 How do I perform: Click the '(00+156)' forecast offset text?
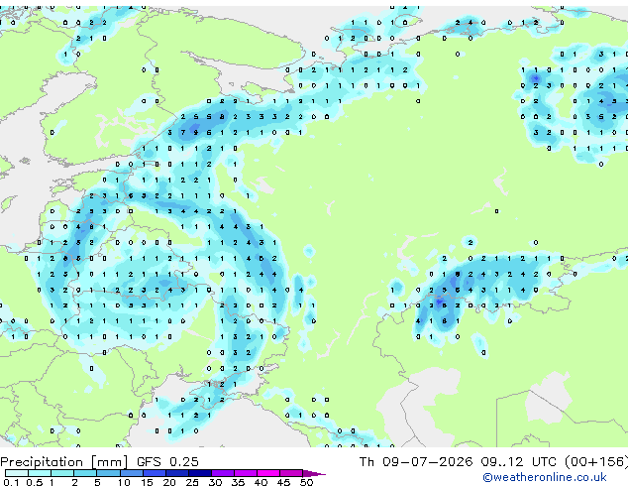click(596, 462)
